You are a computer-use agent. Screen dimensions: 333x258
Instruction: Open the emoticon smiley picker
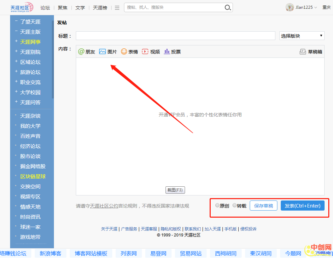point(124,52)
